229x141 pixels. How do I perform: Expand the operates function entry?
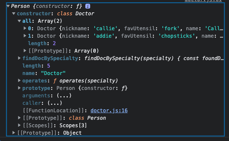pos(19,81)
